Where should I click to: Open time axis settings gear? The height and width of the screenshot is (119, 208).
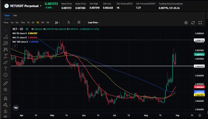tap(200, 115)
